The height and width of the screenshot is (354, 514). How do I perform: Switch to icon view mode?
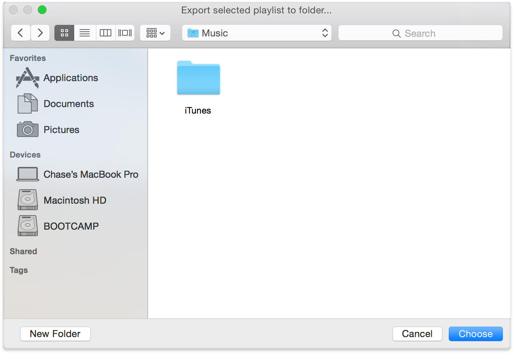pyautogui.click(x=64, y=33)
